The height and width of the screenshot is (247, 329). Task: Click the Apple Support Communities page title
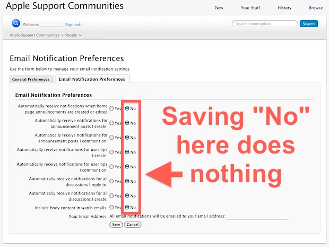65,6
